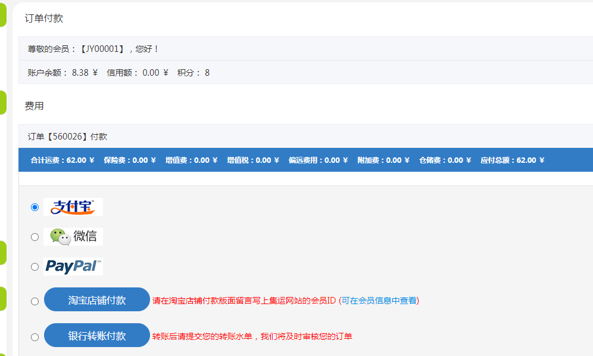Image resolution: width=593 pixels, height=356 pixels.
Task: Click the 淘宝店铺付款 button
Action: tap(97, 299)
